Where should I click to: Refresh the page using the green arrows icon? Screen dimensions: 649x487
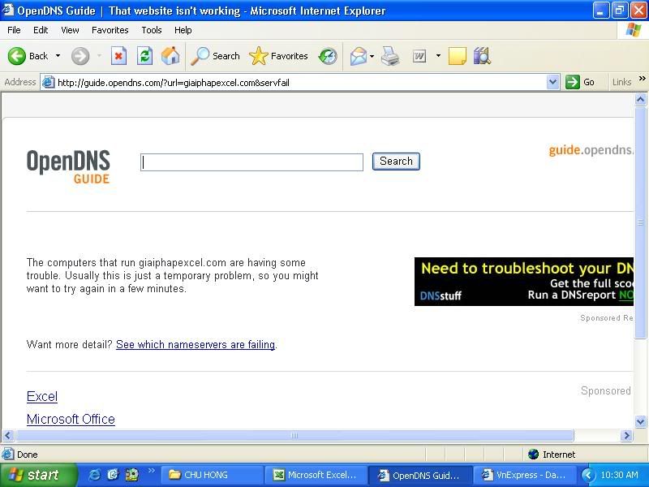(x=145, y=56)
